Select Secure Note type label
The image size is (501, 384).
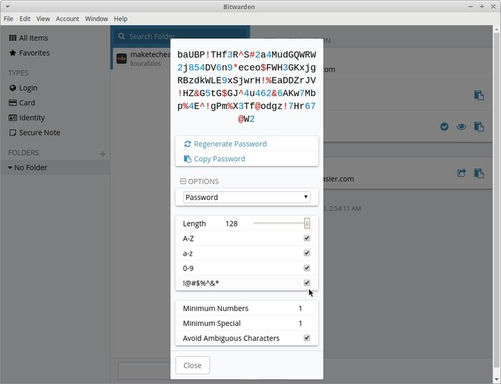click(39, 133)
